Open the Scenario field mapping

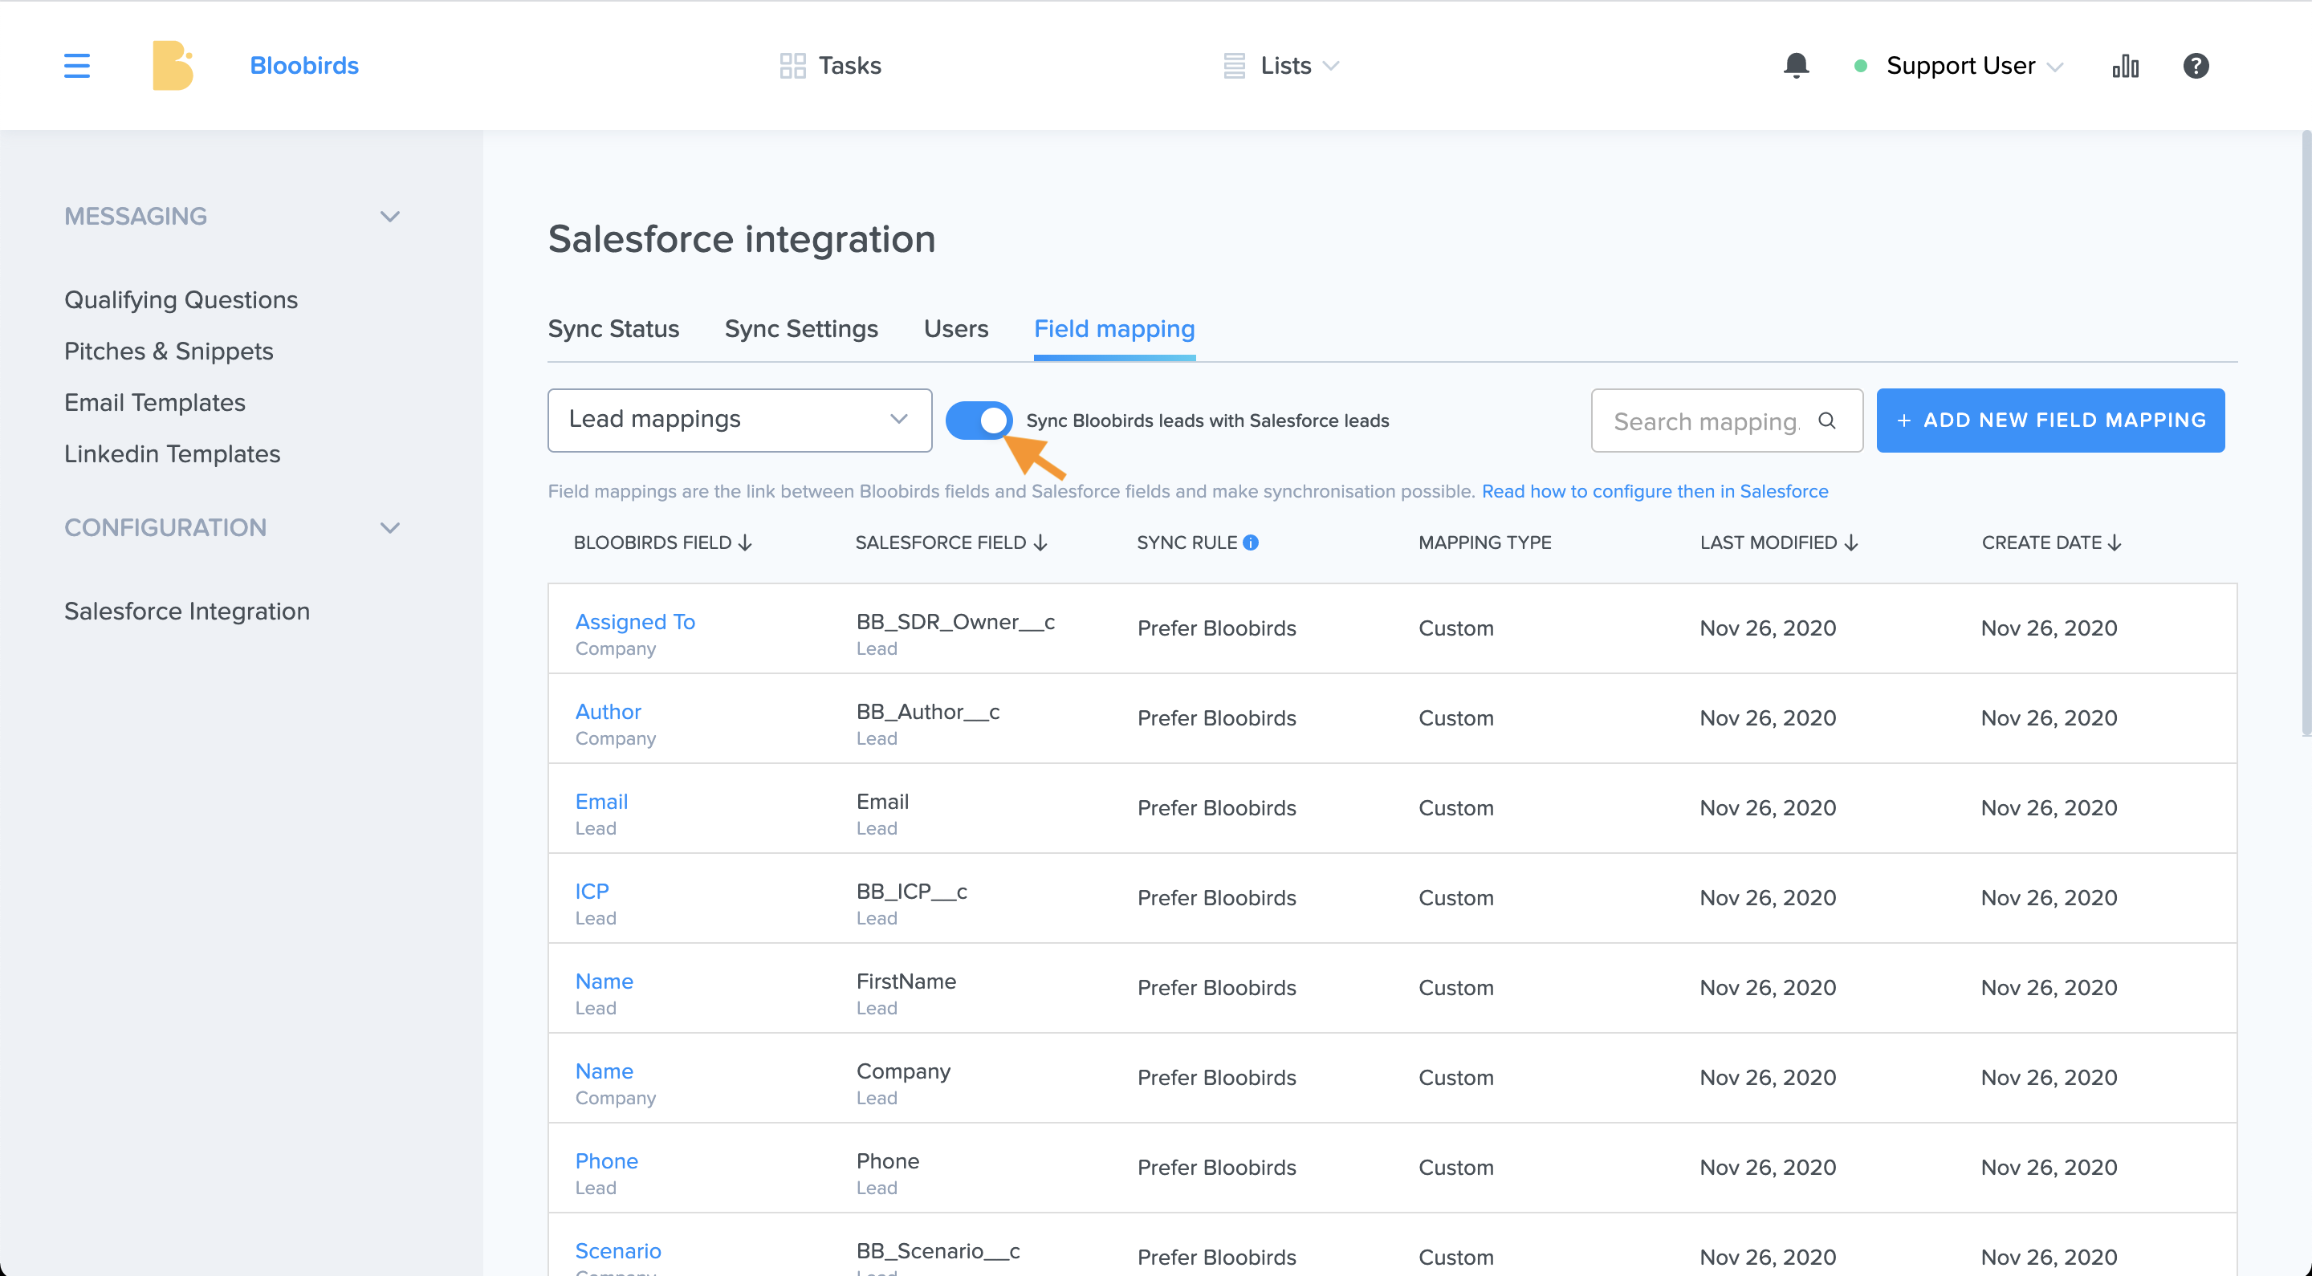[617, 1250]
